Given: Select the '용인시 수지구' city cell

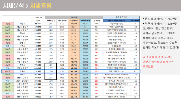Looking at the screenshot, I should (x=22, y=52).
